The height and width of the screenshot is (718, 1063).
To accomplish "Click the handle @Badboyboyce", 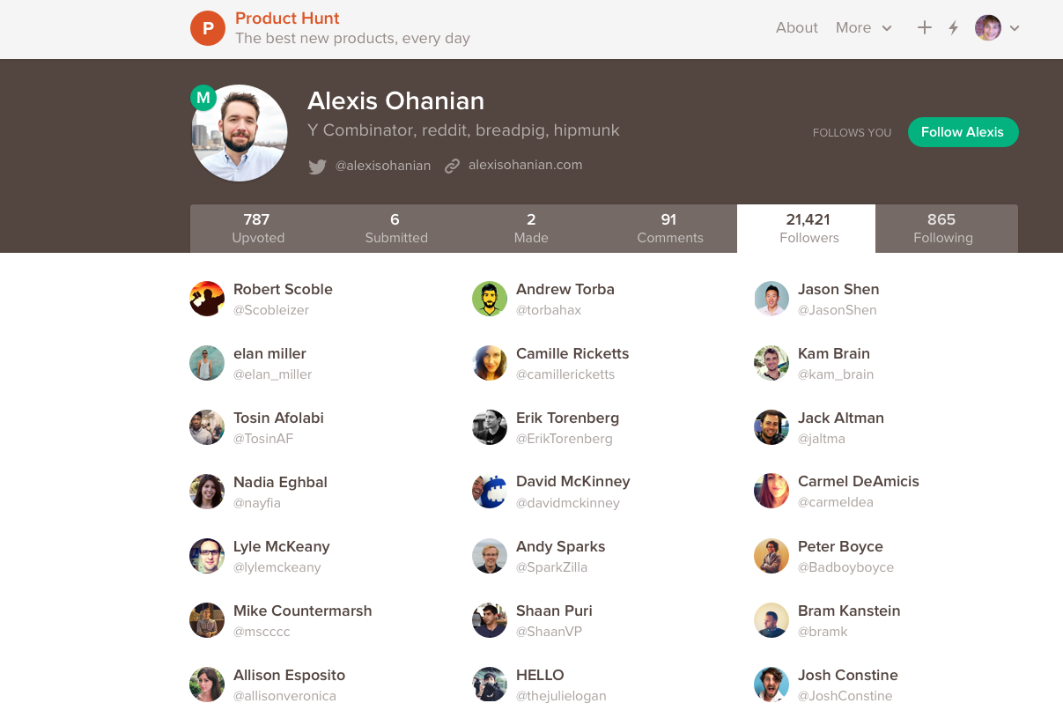I will point(845,567).
